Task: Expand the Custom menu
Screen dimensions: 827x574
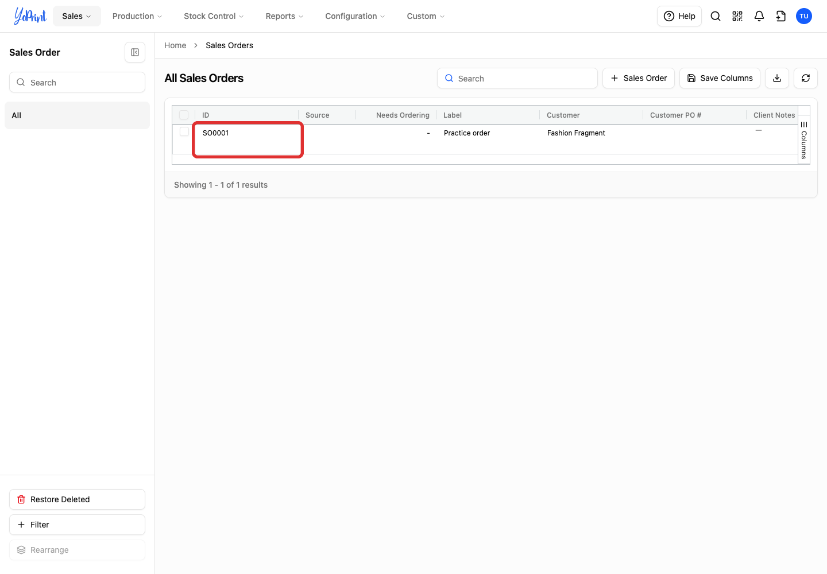Action: coord(426,16)
